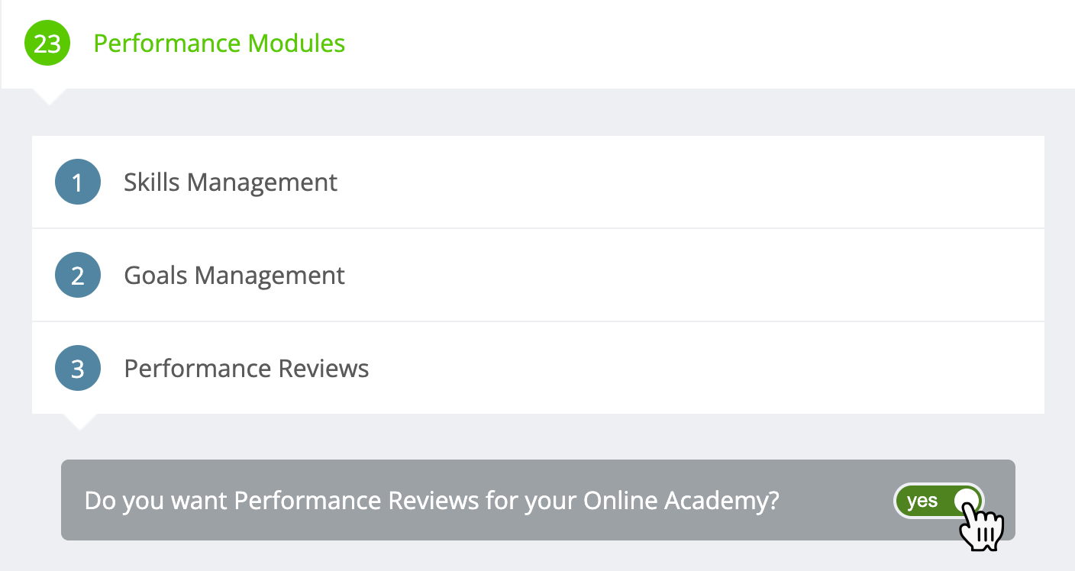Click the Online Academy question text
The height and width of the screenshot is (571, 1075).
pyautogui.click(x=431, y=501)
